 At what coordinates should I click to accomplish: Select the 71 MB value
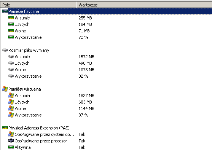click(84, 31)
